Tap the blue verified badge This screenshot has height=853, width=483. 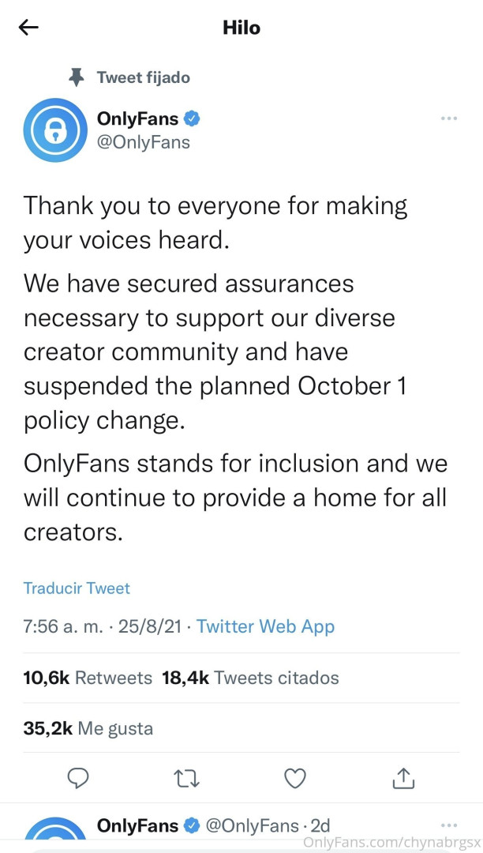pos(192,120)
